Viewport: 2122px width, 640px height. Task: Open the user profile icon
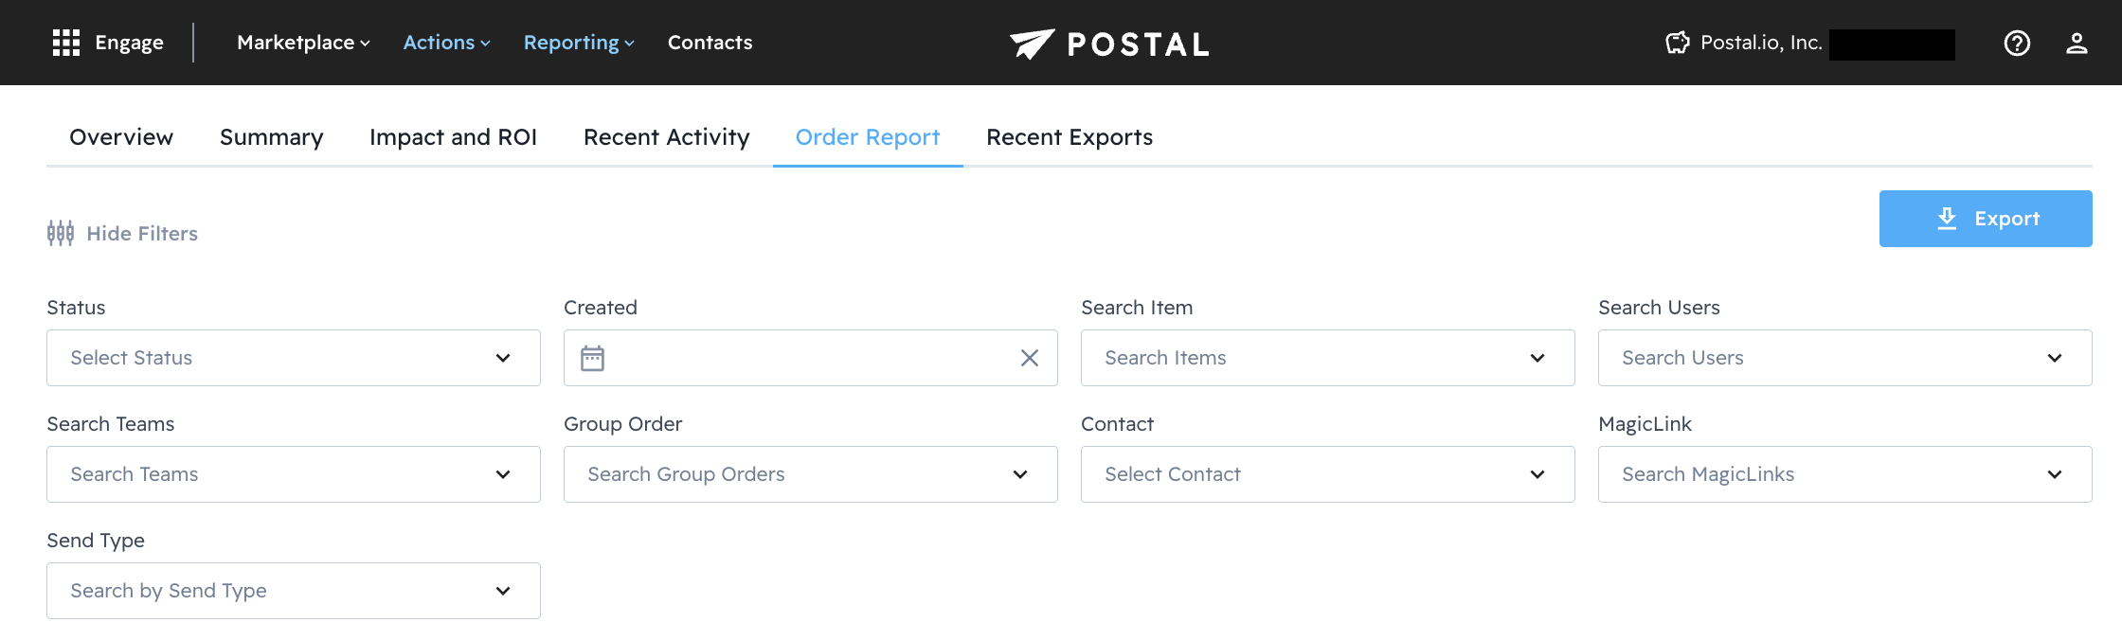(x=2077, y=43)
